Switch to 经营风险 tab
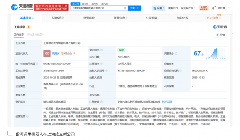The image size is (240, 140). point(89,18)
